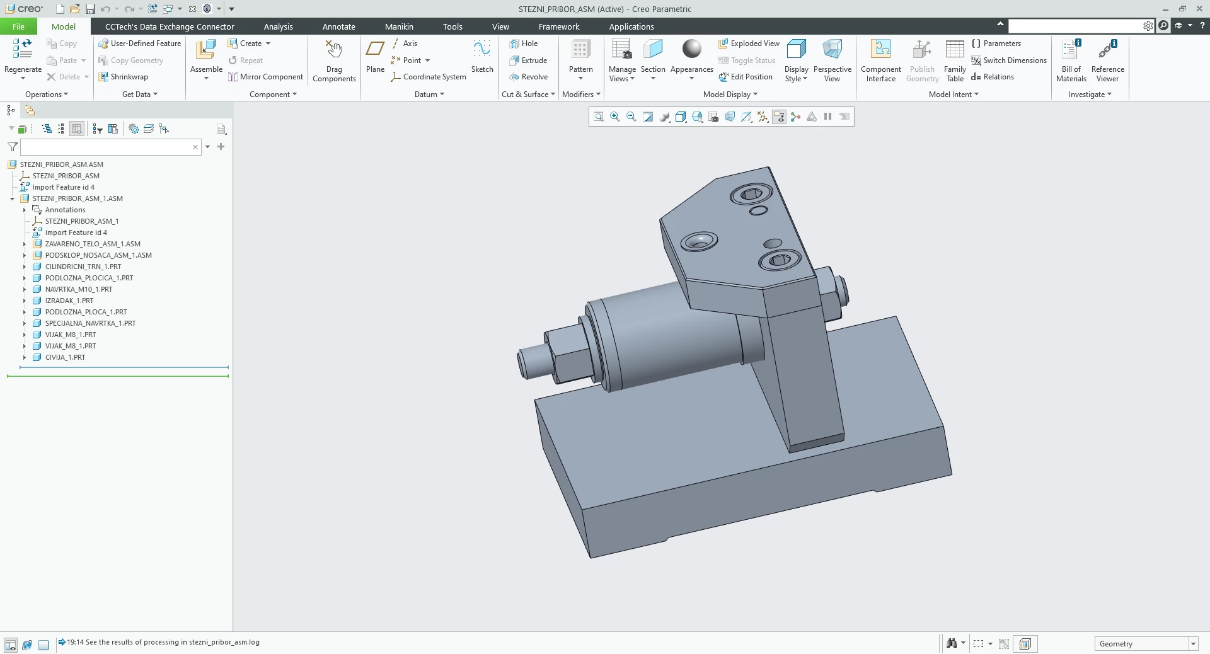Toggle Exploded View
1210x654 pixels.
749,43
